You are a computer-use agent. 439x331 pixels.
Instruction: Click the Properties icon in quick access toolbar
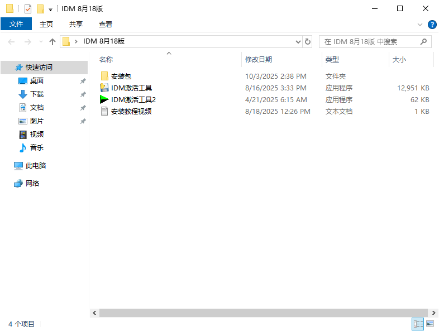pos(28,9)
